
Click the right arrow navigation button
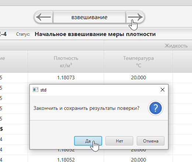coord(135,17)
